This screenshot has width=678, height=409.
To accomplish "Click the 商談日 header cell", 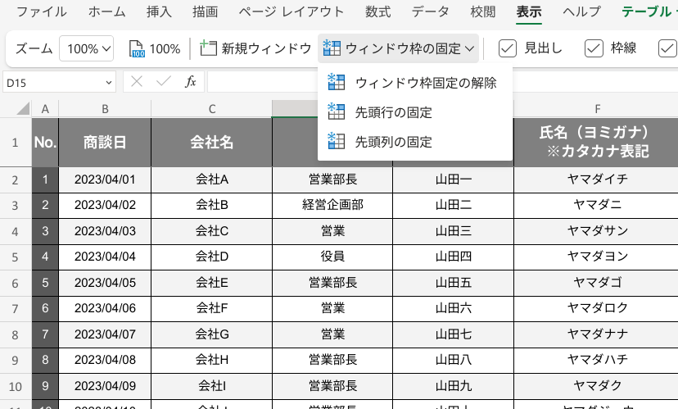I will (x=105, y=143).
